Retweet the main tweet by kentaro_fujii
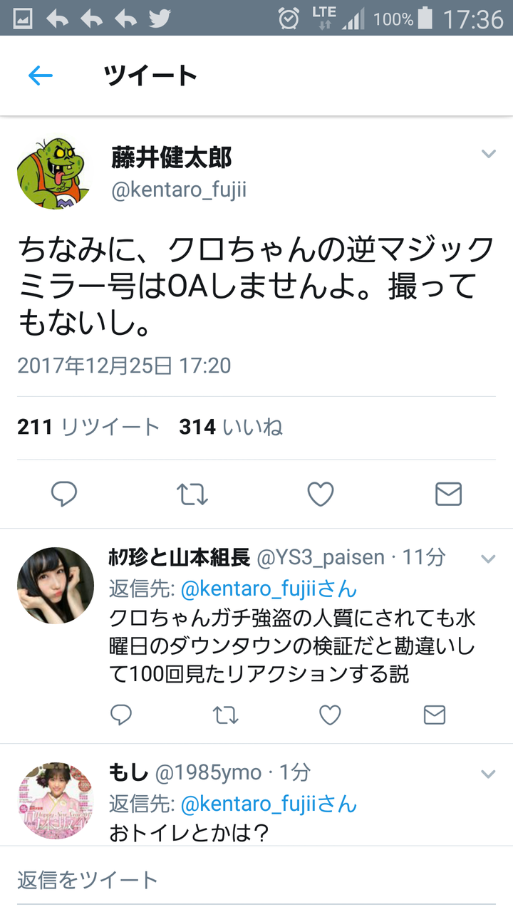The height and width of the screenshot is (912, 513). pos(192,494)
